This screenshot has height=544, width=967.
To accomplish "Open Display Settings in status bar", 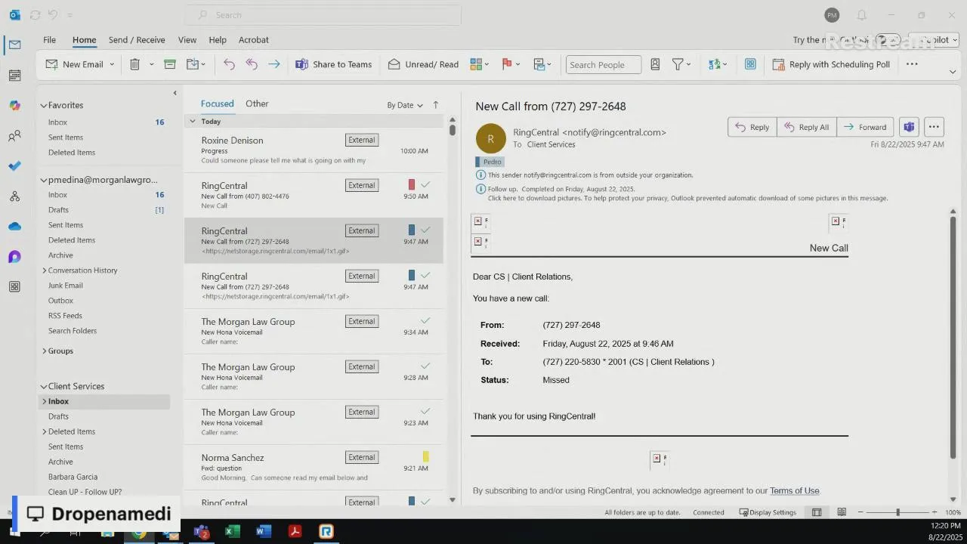I will pyautogui.click(x=768, y=512).
